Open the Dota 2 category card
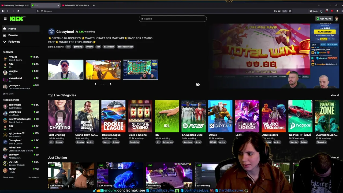 (x=220, y=116)
